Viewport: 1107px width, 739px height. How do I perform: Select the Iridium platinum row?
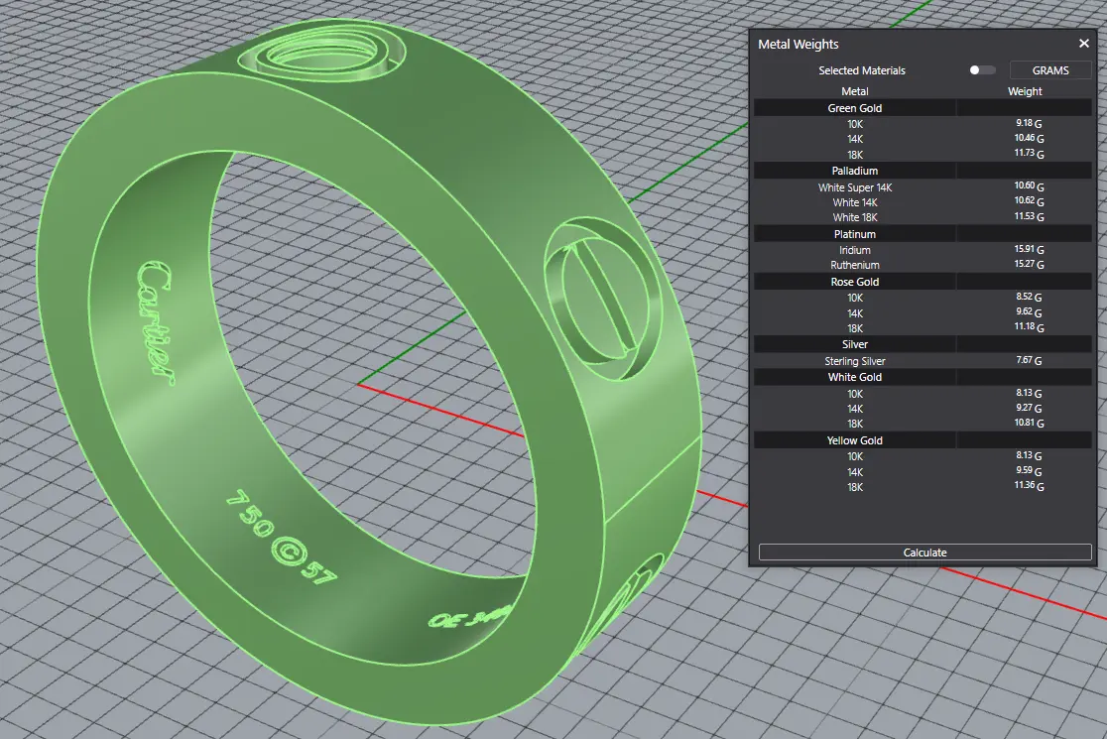(x=922, y=250)
